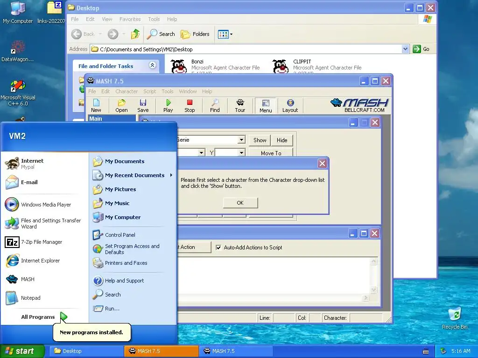Open My Pictures in Start menu
This screenshot has height=358, width=478.
pyautogui.click(x=114, y=189)
